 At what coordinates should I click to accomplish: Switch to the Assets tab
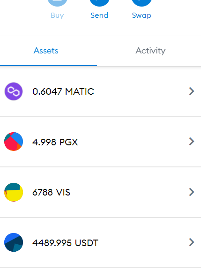pos(48,51)
